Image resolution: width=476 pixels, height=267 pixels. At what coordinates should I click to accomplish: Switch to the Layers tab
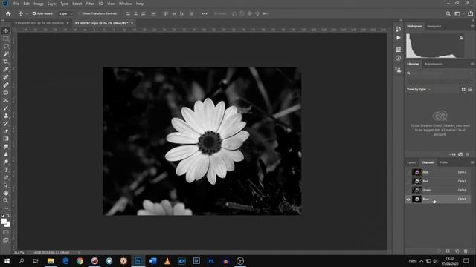click(x=411, y=162)
